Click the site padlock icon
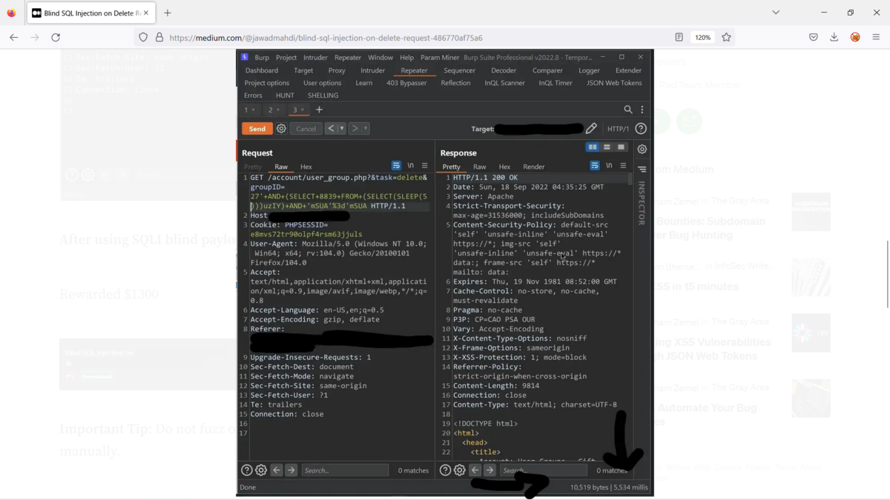 point(159,37)
